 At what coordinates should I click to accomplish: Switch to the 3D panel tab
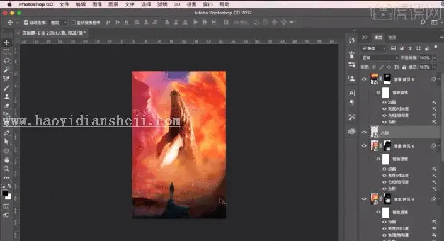click(365, 37)
